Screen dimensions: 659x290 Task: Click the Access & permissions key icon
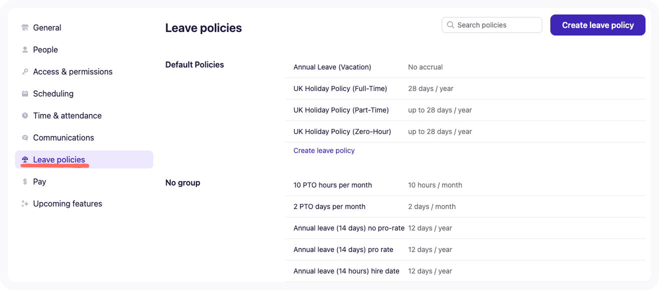pos(25,72)
